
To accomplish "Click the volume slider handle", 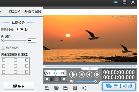I will [95, 81].
